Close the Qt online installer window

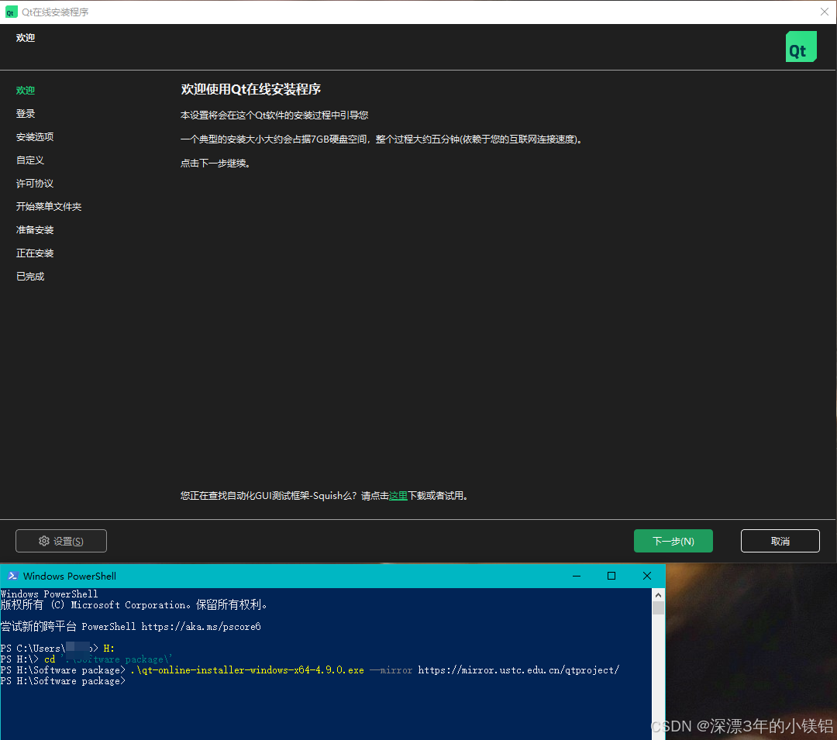pos(824,12)
